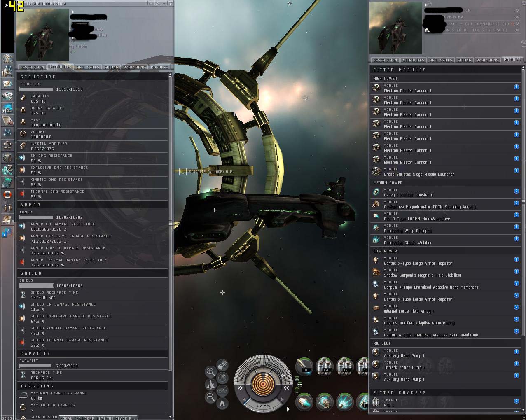Viewport: 526px width, 420px height.
Task: Click the left double-chevron on HUD
Action: tap(240, 388)
